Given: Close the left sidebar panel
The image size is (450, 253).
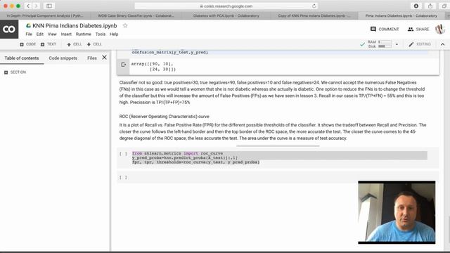Looking at the screenshot, I should click(105, 58).
